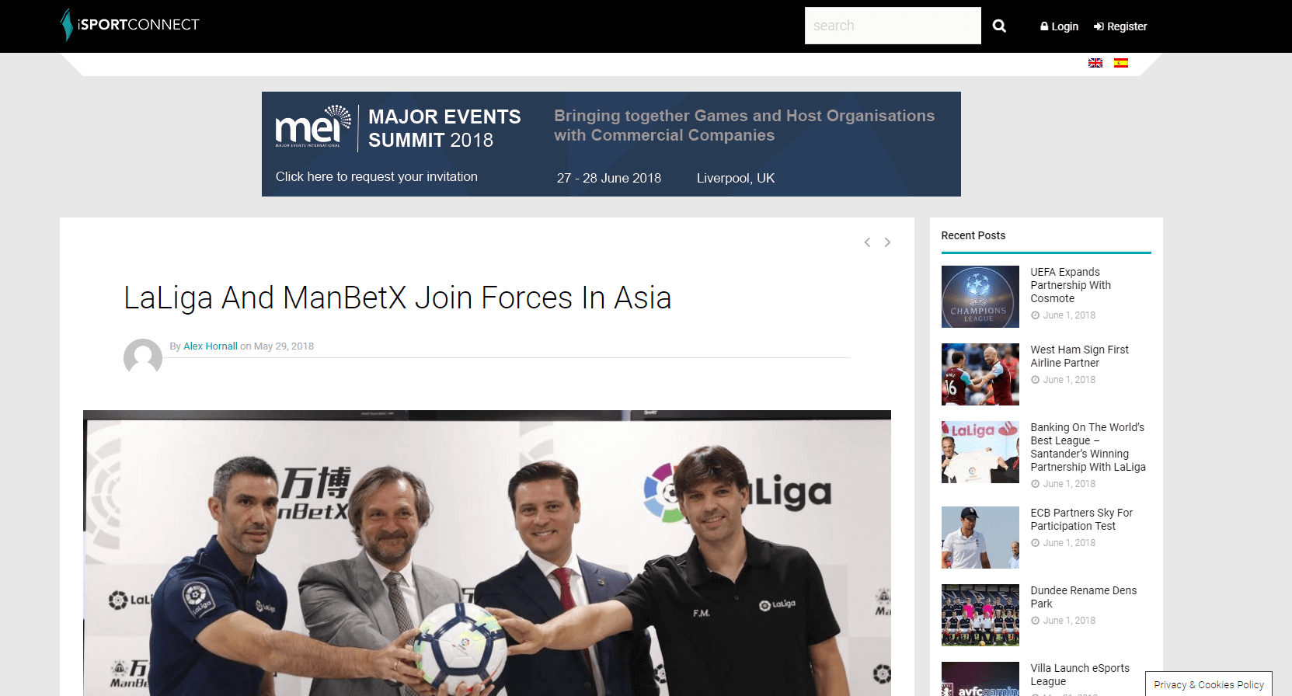Open the Register link
This screenshot has width=1292, height=696.
coord(1120,26)
